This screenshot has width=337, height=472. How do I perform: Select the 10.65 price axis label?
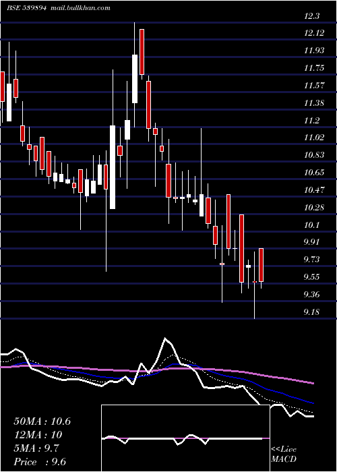pos(314,173)
